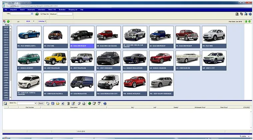
Task: Select year 2000 in year list
Action: [x=6, y=73]
